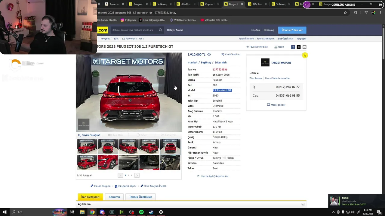Click the Ekspertiz Yaptır link
The width and height of the screenshot is (385, 216).
pos(125,186)
